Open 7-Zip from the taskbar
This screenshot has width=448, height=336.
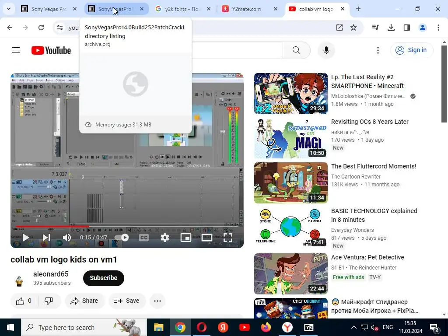coord(308,327)
